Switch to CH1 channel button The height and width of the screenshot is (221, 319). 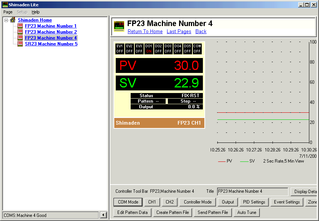pos(152,202)
